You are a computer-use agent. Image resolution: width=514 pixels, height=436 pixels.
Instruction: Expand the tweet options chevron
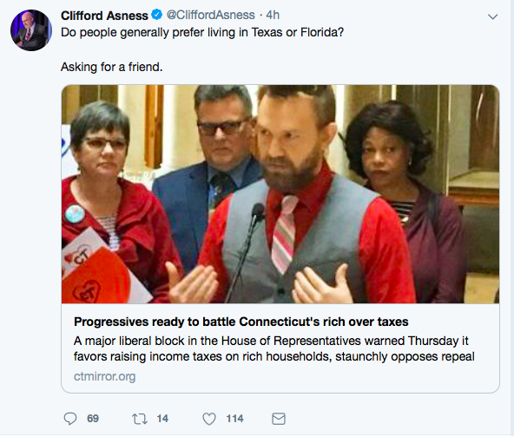492,16
